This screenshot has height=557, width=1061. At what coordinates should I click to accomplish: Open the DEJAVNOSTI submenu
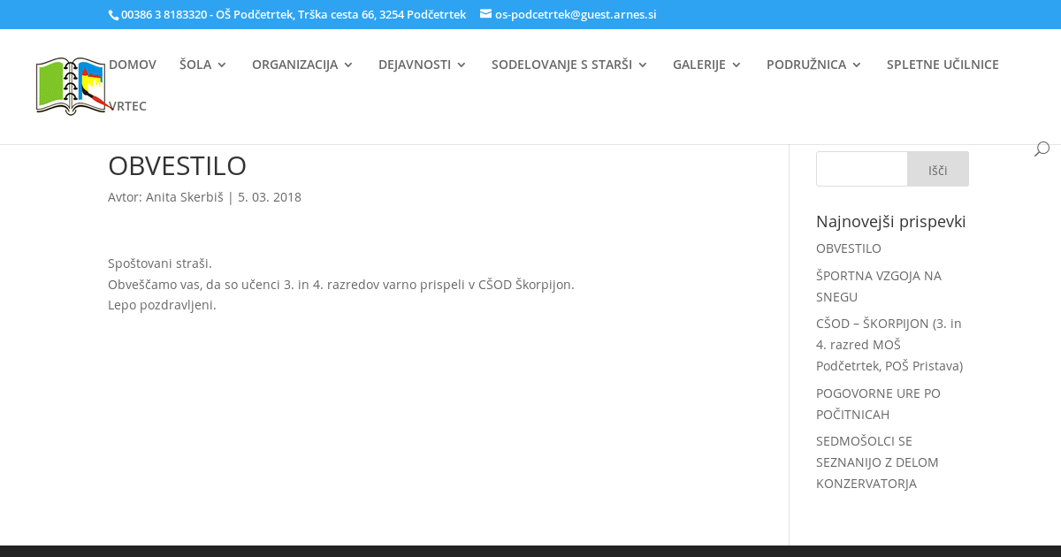pos(423,65)
